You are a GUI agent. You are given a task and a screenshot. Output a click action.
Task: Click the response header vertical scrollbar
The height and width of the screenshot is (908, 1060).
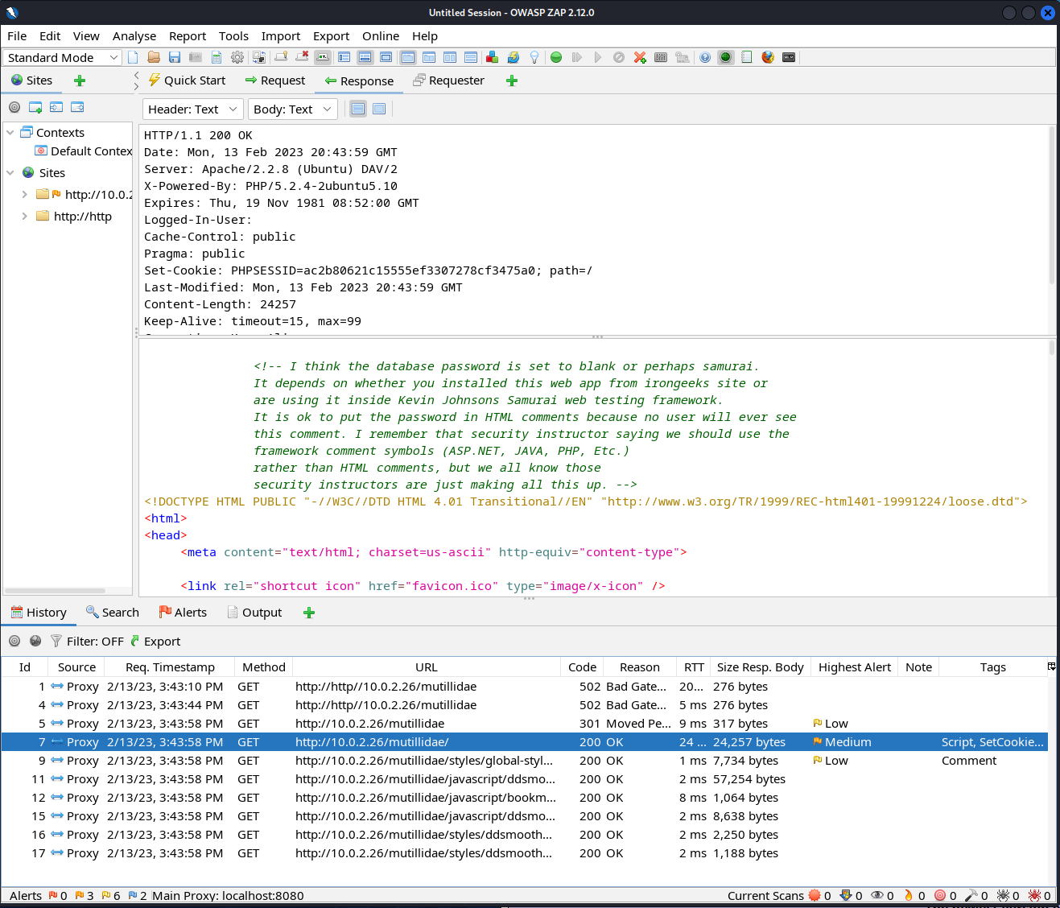[x=1052, y=205]
